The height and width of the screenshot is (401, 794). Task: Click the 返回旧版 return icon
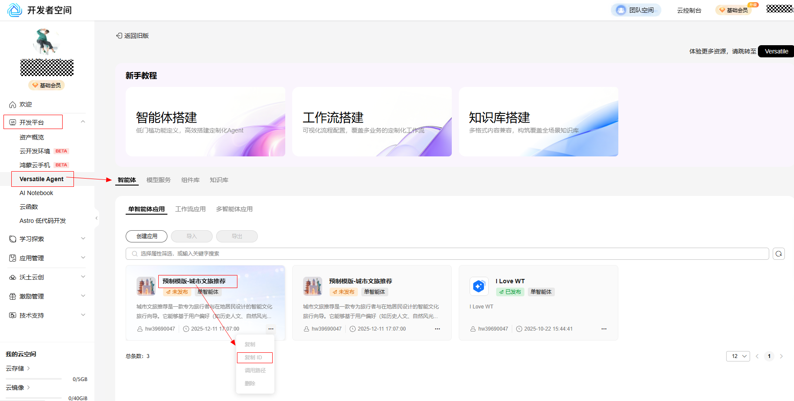point(119,36)
